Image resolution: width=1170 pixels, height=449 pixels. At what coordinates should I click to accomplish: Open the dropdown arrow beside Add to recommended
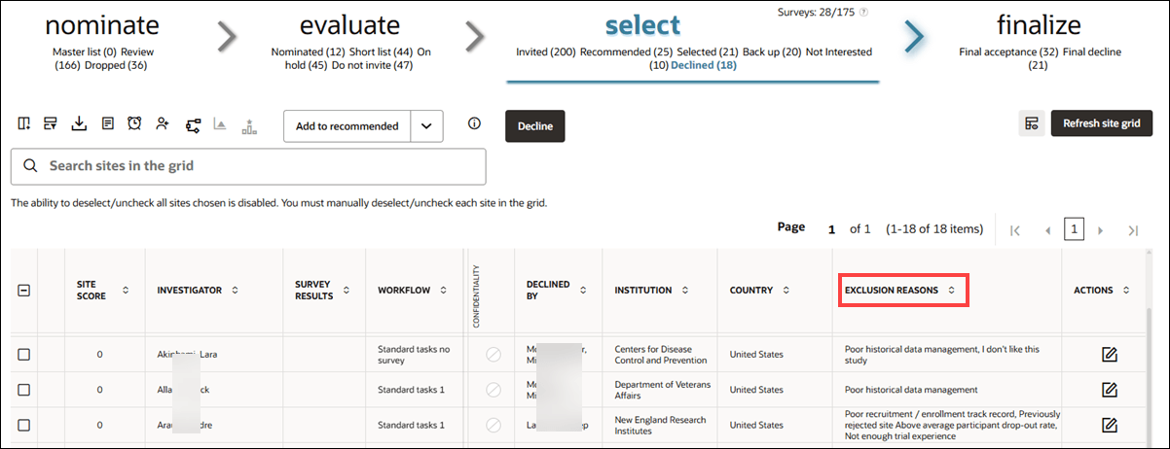click(427, 126)
